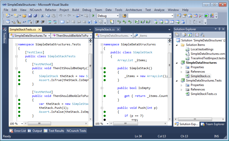Select Local.testsettings in Solution Explorer

click(x=202, y=49)
